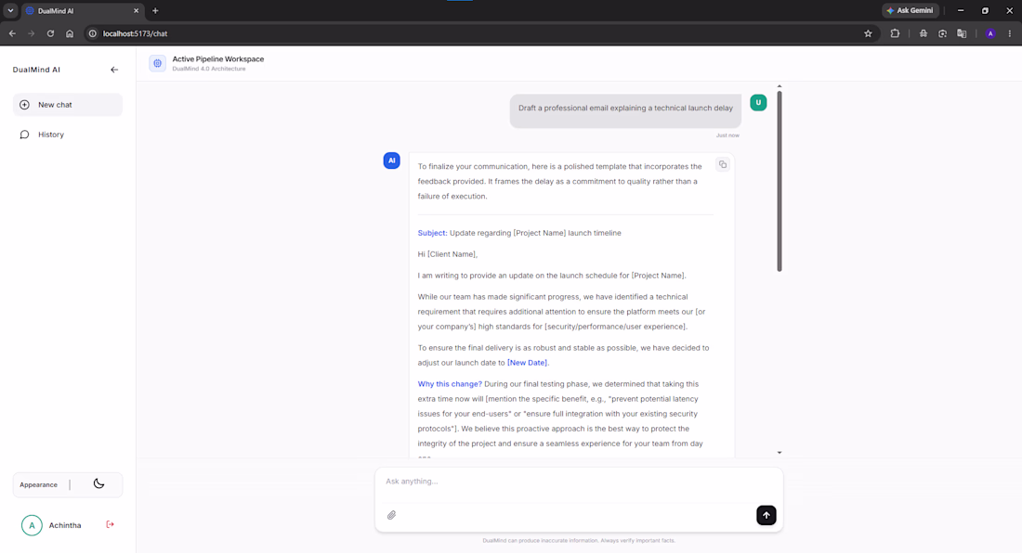Click the 'Achintha' username
The height and width of the screenshot is (553, 1022).
tap(65, 525)
